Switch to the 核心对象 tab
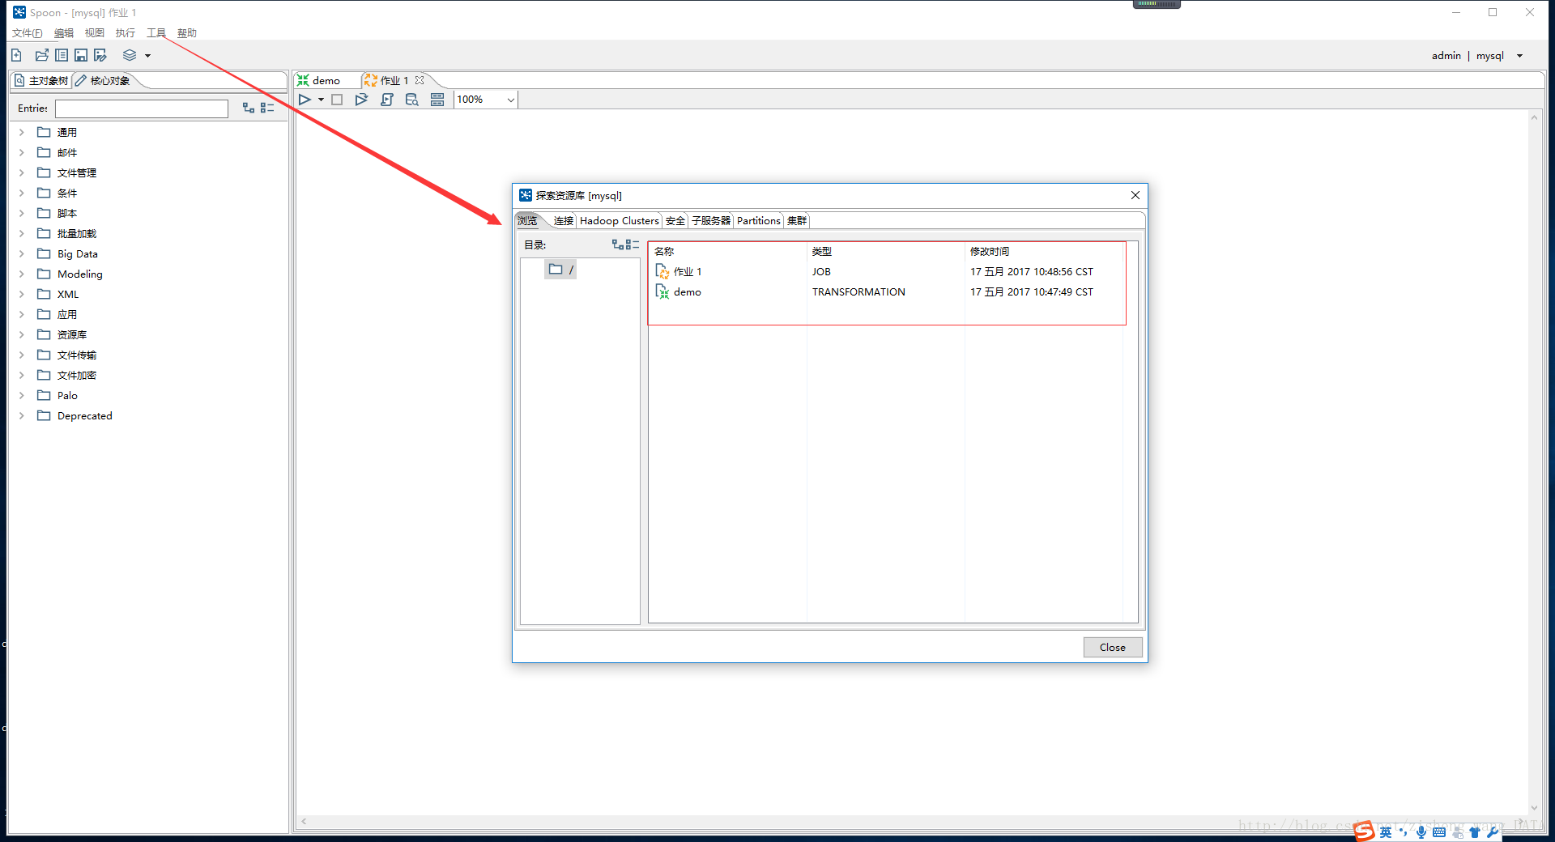Screen dimensions: 1555x842 click(103, 80)
